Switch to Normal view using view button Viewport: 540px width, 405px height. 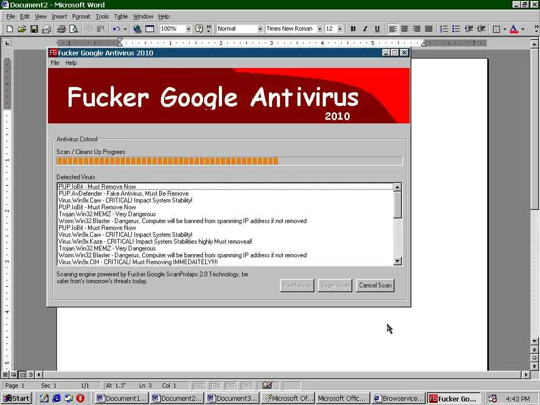(x=5, y=374)
